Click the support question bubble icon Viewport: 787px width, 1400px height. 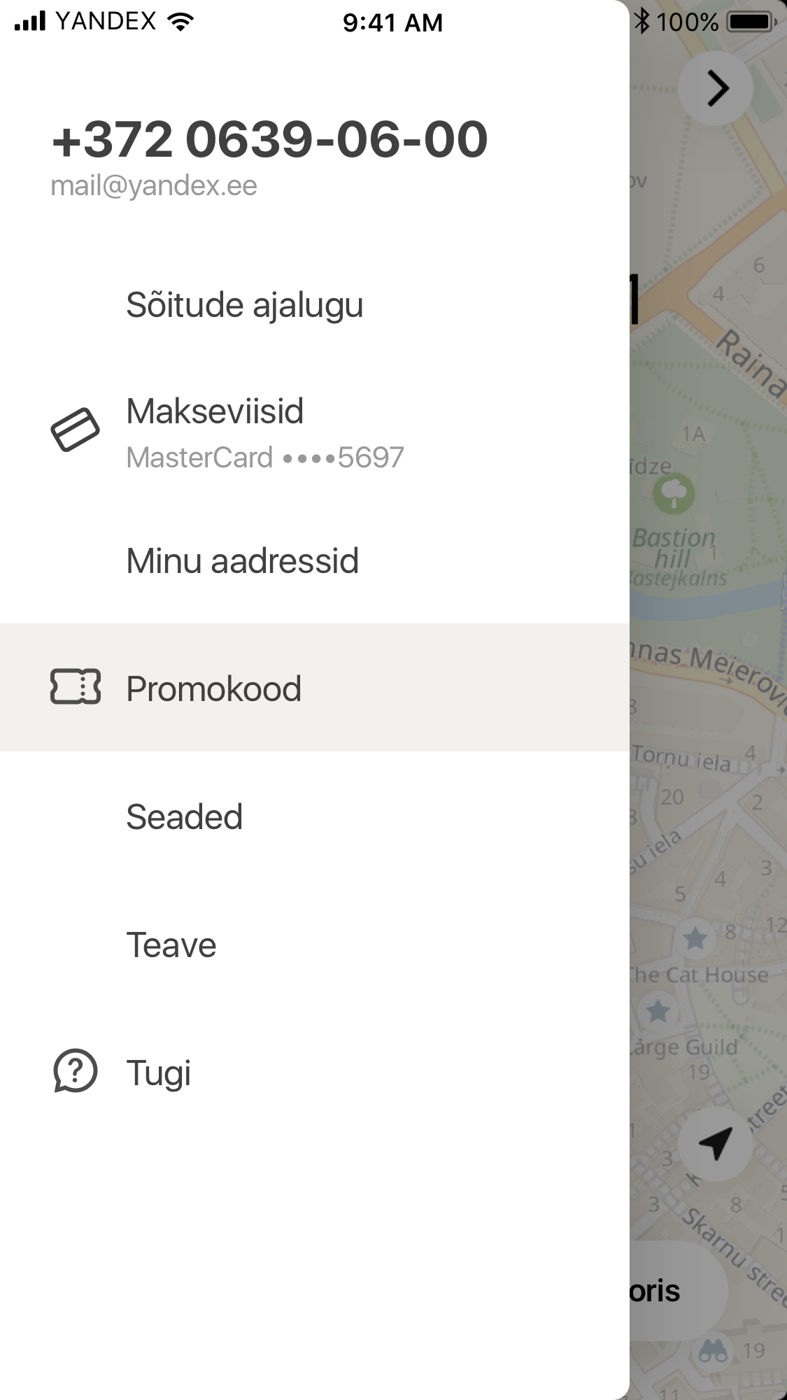click(75, 1070)
